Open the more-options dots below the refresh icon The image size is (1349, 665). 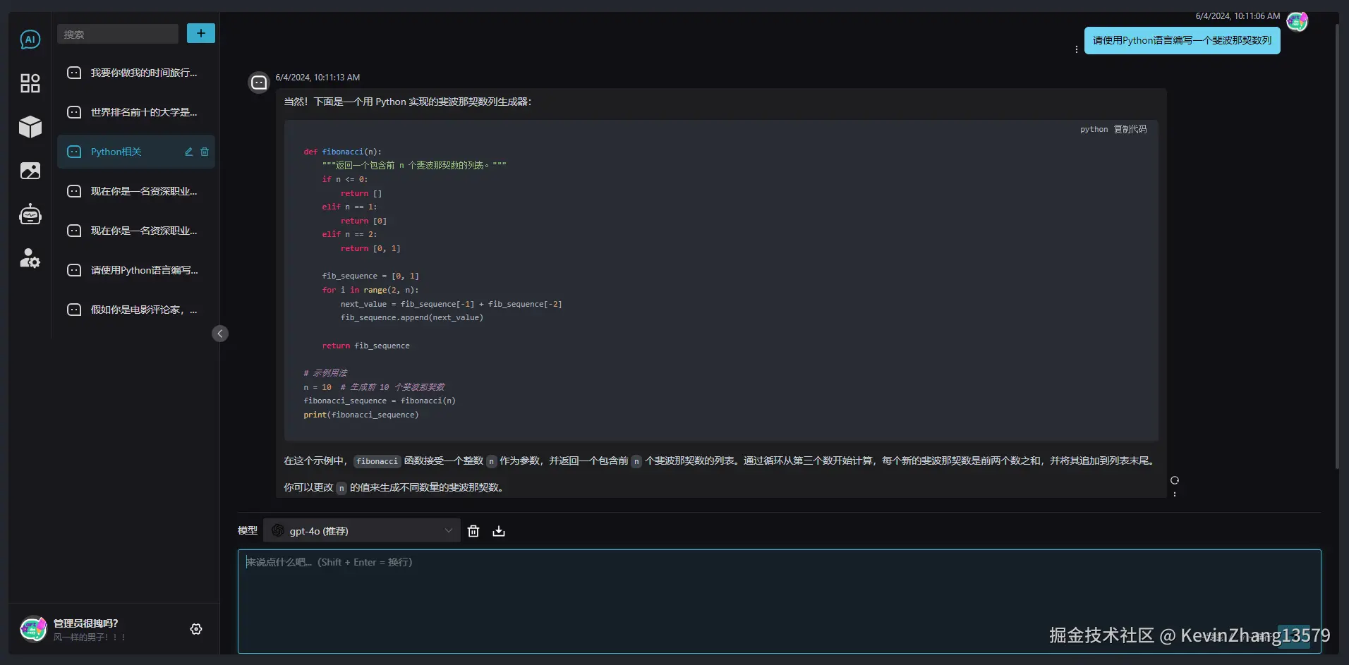click(1175, 494)
